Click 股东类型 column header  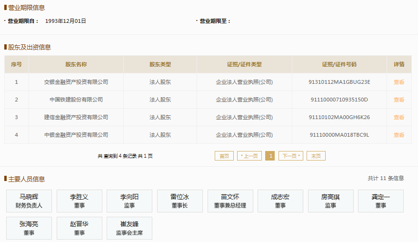pyautogui.click(x=160, y=64)
